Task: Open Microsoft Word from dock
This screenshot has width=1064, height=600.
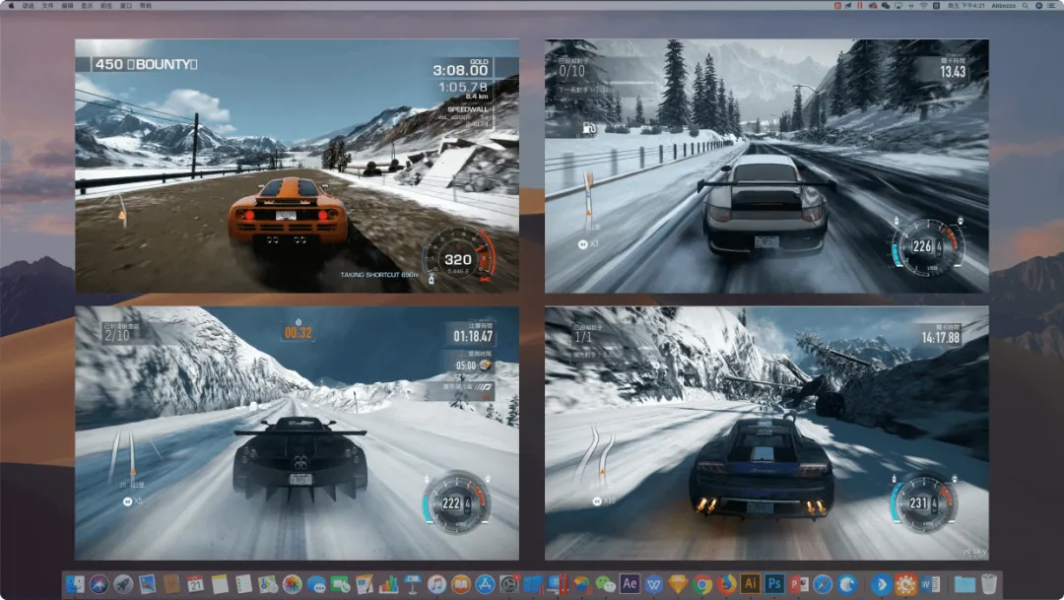Action: click(x=930, y=583)
